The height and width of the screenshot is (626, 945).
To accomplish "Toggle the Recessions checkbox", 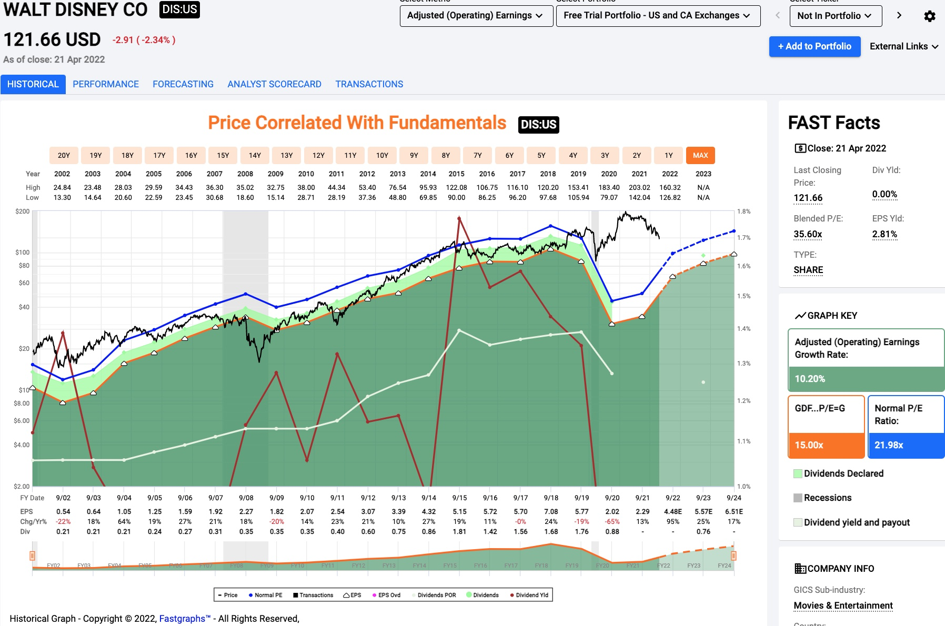I will (798, 498).
